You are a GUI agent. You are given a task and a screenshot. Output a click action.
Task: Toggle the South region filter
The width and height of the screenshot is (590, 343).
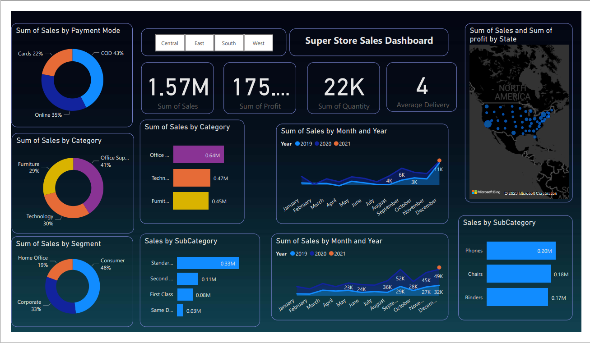229,43
